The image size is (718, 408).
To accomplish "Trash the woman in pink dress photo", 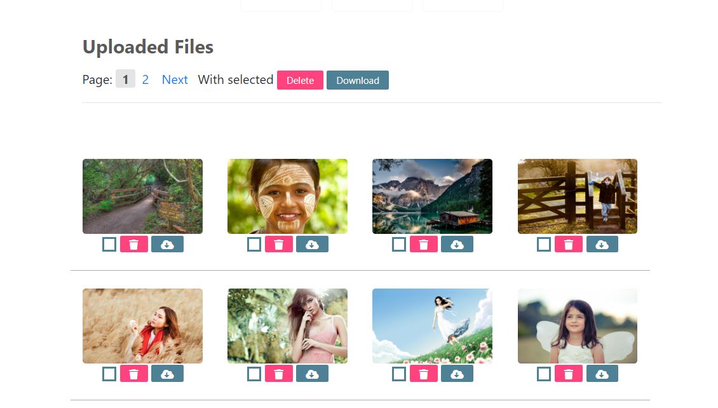I will pyautogui.click(x=278, y=374).
